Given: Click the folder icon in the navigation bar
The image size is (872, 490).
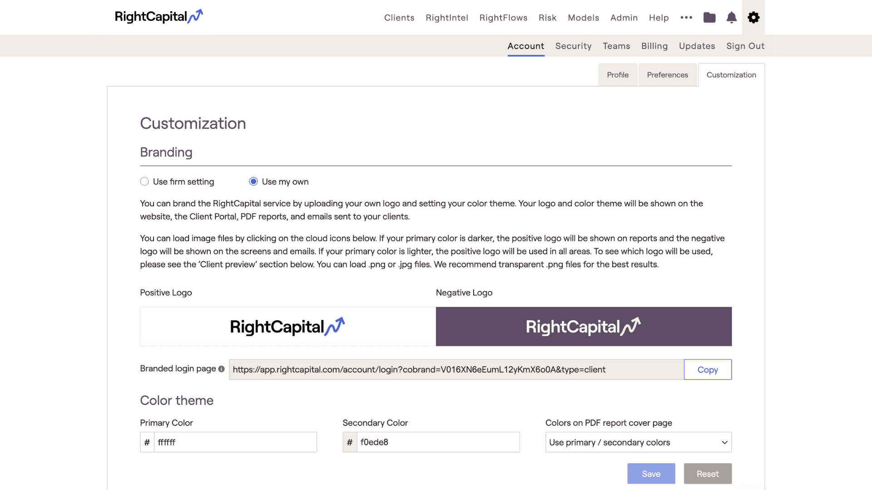Looking at the screenshot, I should pyautogui.click(x=709, y=18).
